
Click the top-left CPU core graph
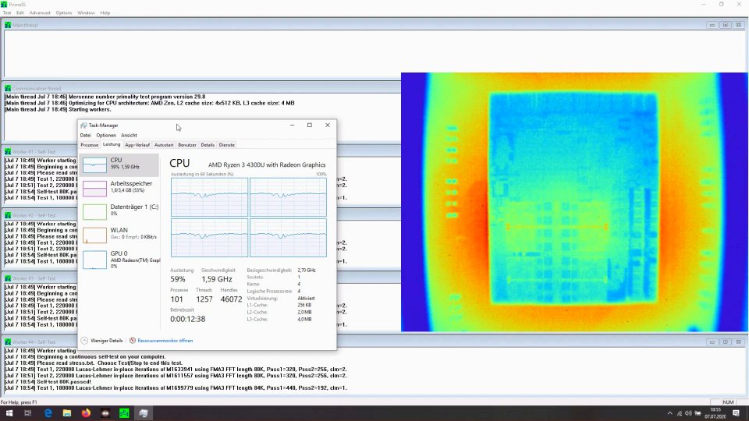pos(209,197)
